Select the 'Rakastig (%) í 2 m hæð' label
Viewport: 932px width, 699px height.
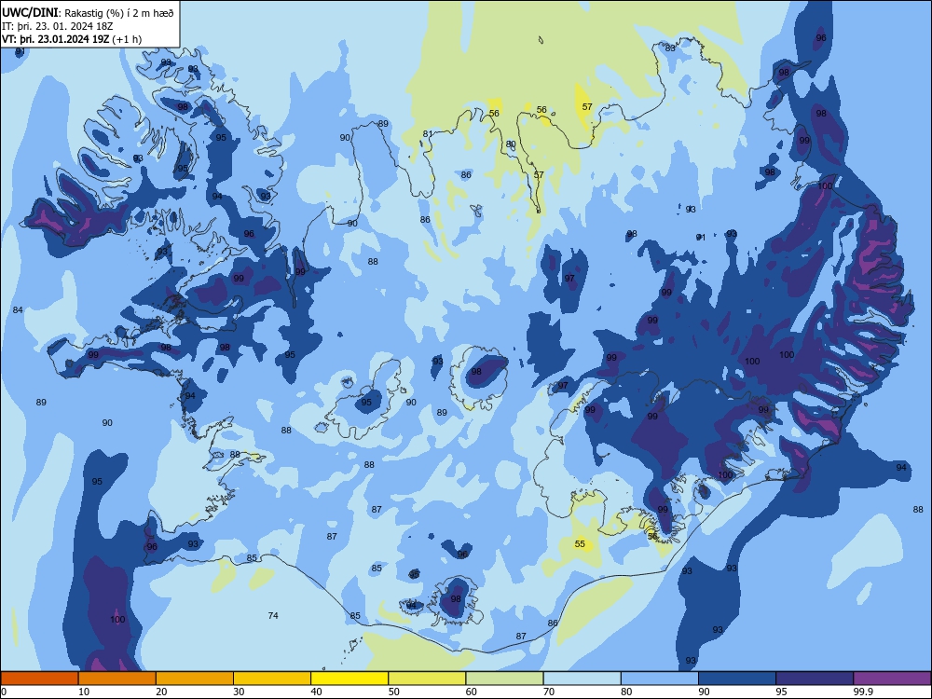click(119, 13)
